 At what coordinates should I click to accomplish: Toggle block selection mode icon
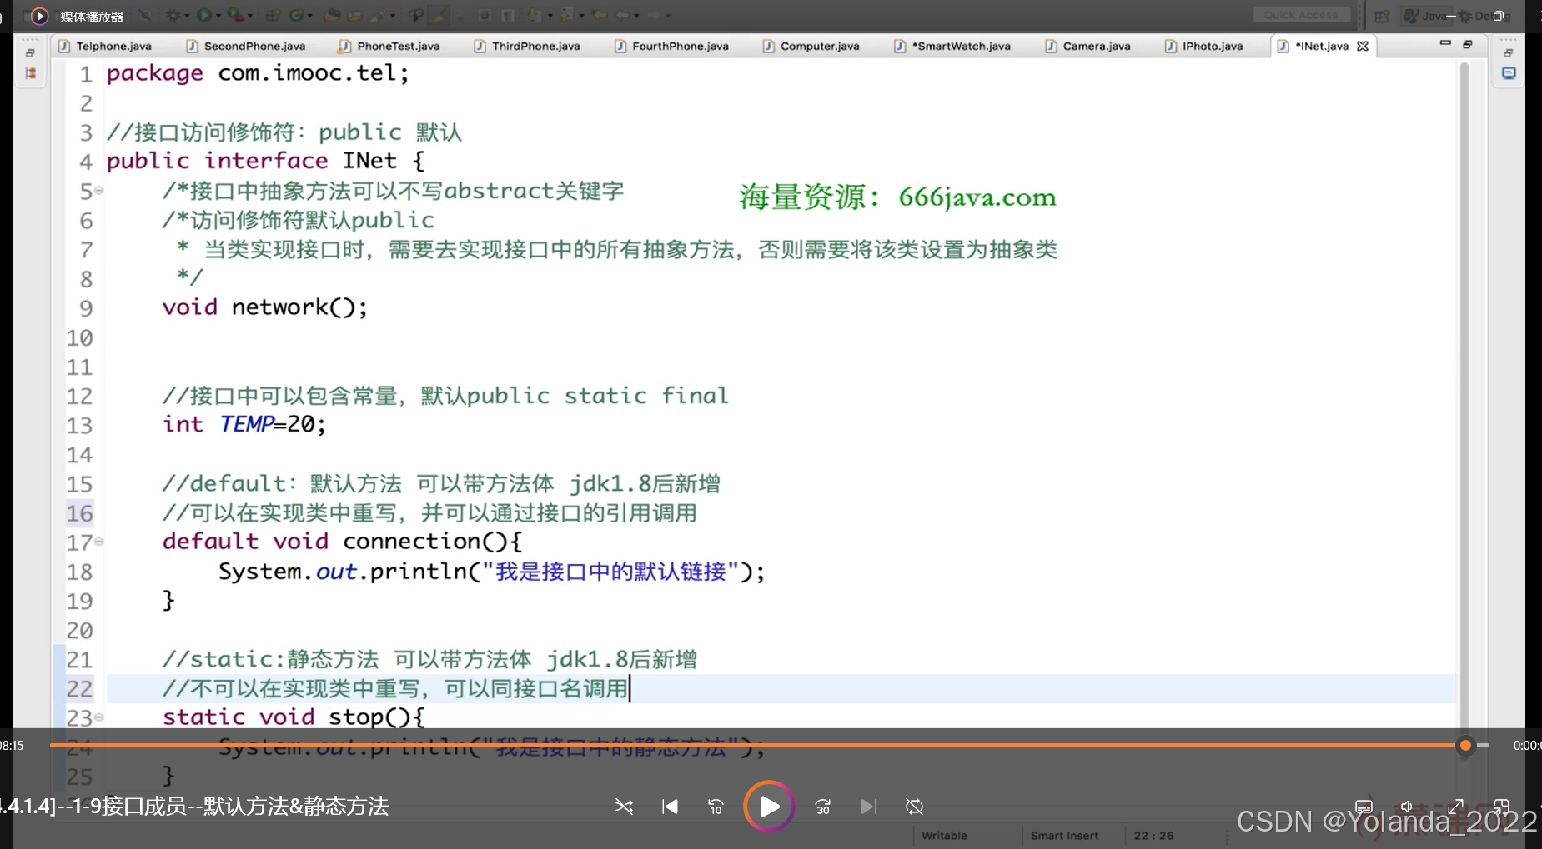(484, 15)
